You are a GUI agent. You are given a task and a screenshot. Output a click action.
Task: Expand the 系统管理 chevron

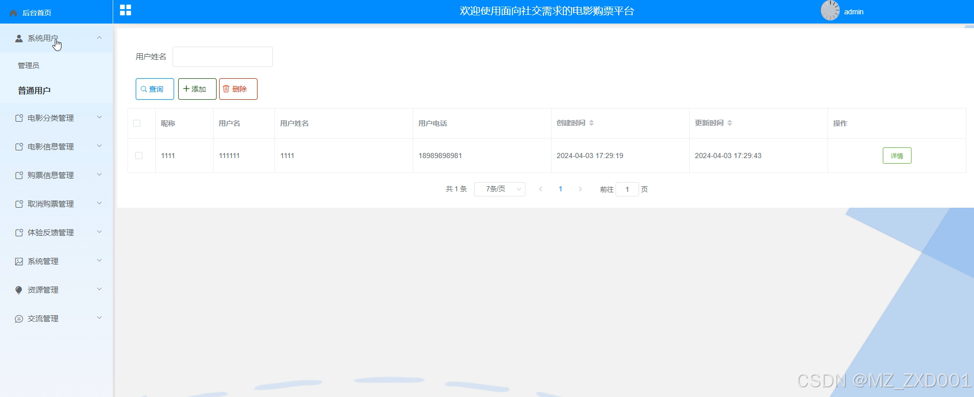coord(99,261)
